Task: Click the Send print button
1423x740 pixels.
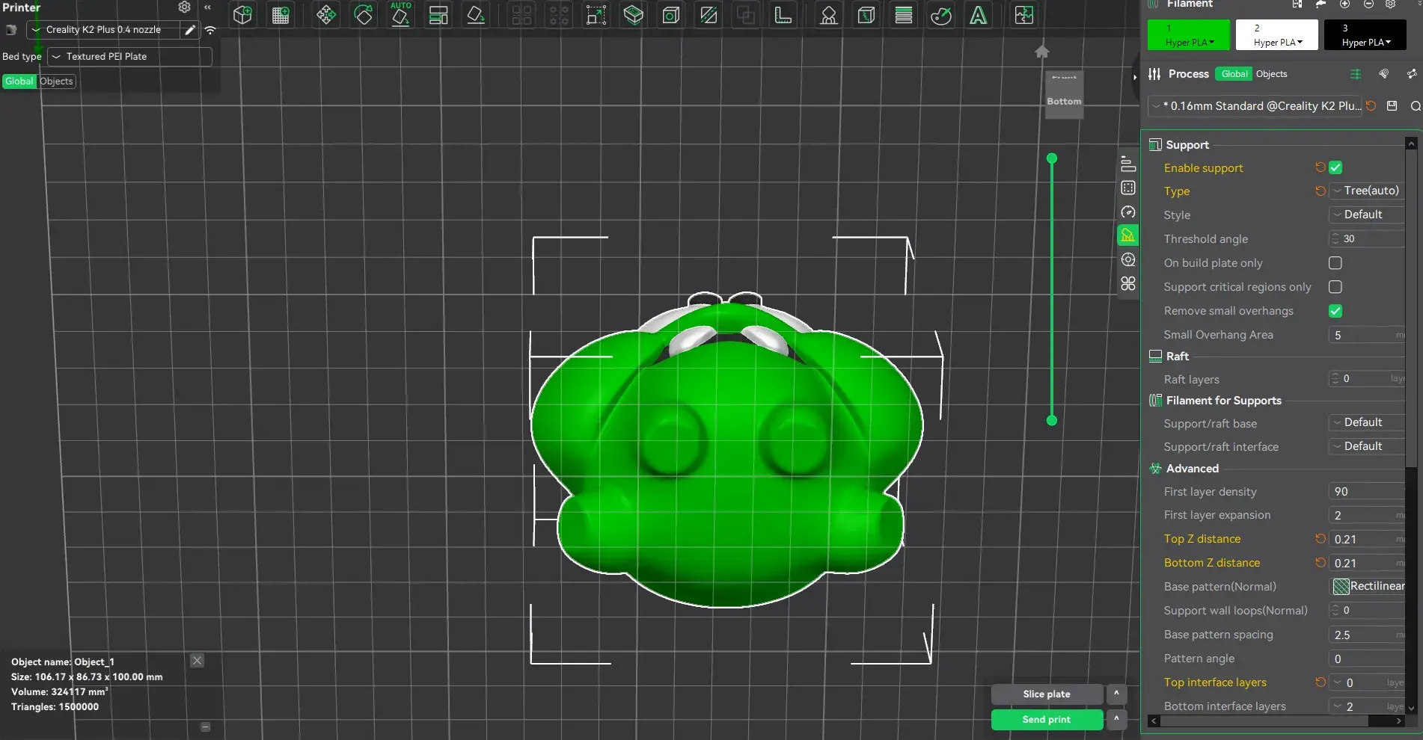Action: (x=1047, y=720)
